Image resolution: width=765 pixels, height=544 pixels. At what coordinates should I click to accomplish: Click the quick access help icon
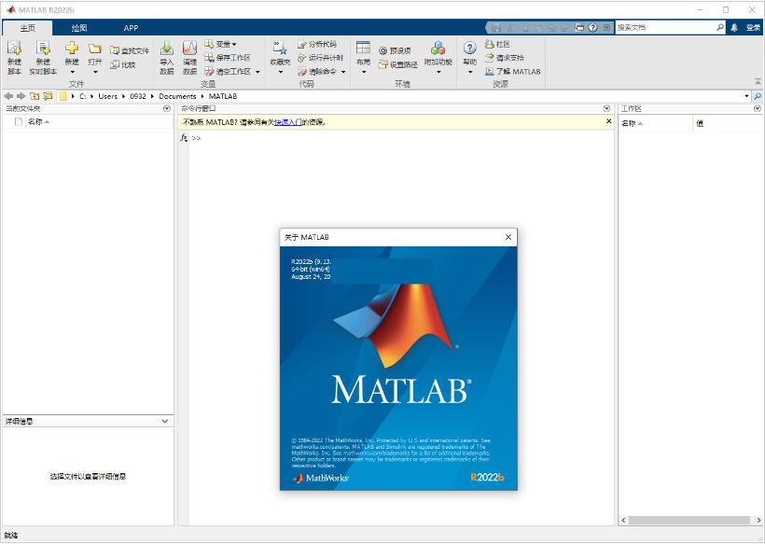(592, 28)
